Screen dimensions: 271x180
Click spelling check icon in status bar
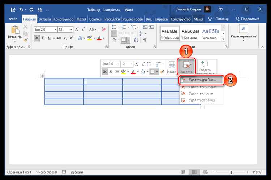64,172
